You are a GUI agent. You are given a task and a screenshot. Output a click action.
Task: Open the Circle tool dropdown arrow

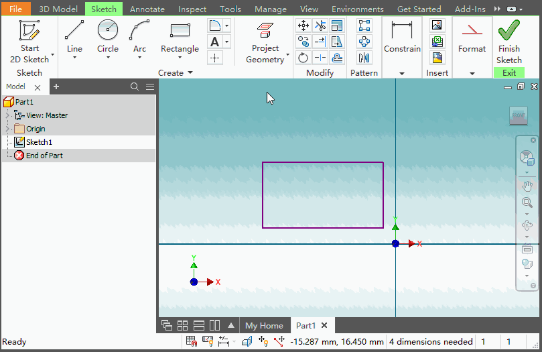[108, 58]
